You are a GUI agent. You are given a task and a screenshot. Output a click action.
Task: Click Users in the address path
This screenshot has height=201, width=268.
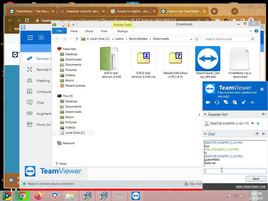click(119, 39)
